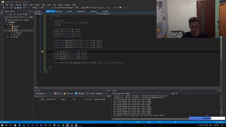Switch to the vec2.cpp editor tab

click(38, 11)
